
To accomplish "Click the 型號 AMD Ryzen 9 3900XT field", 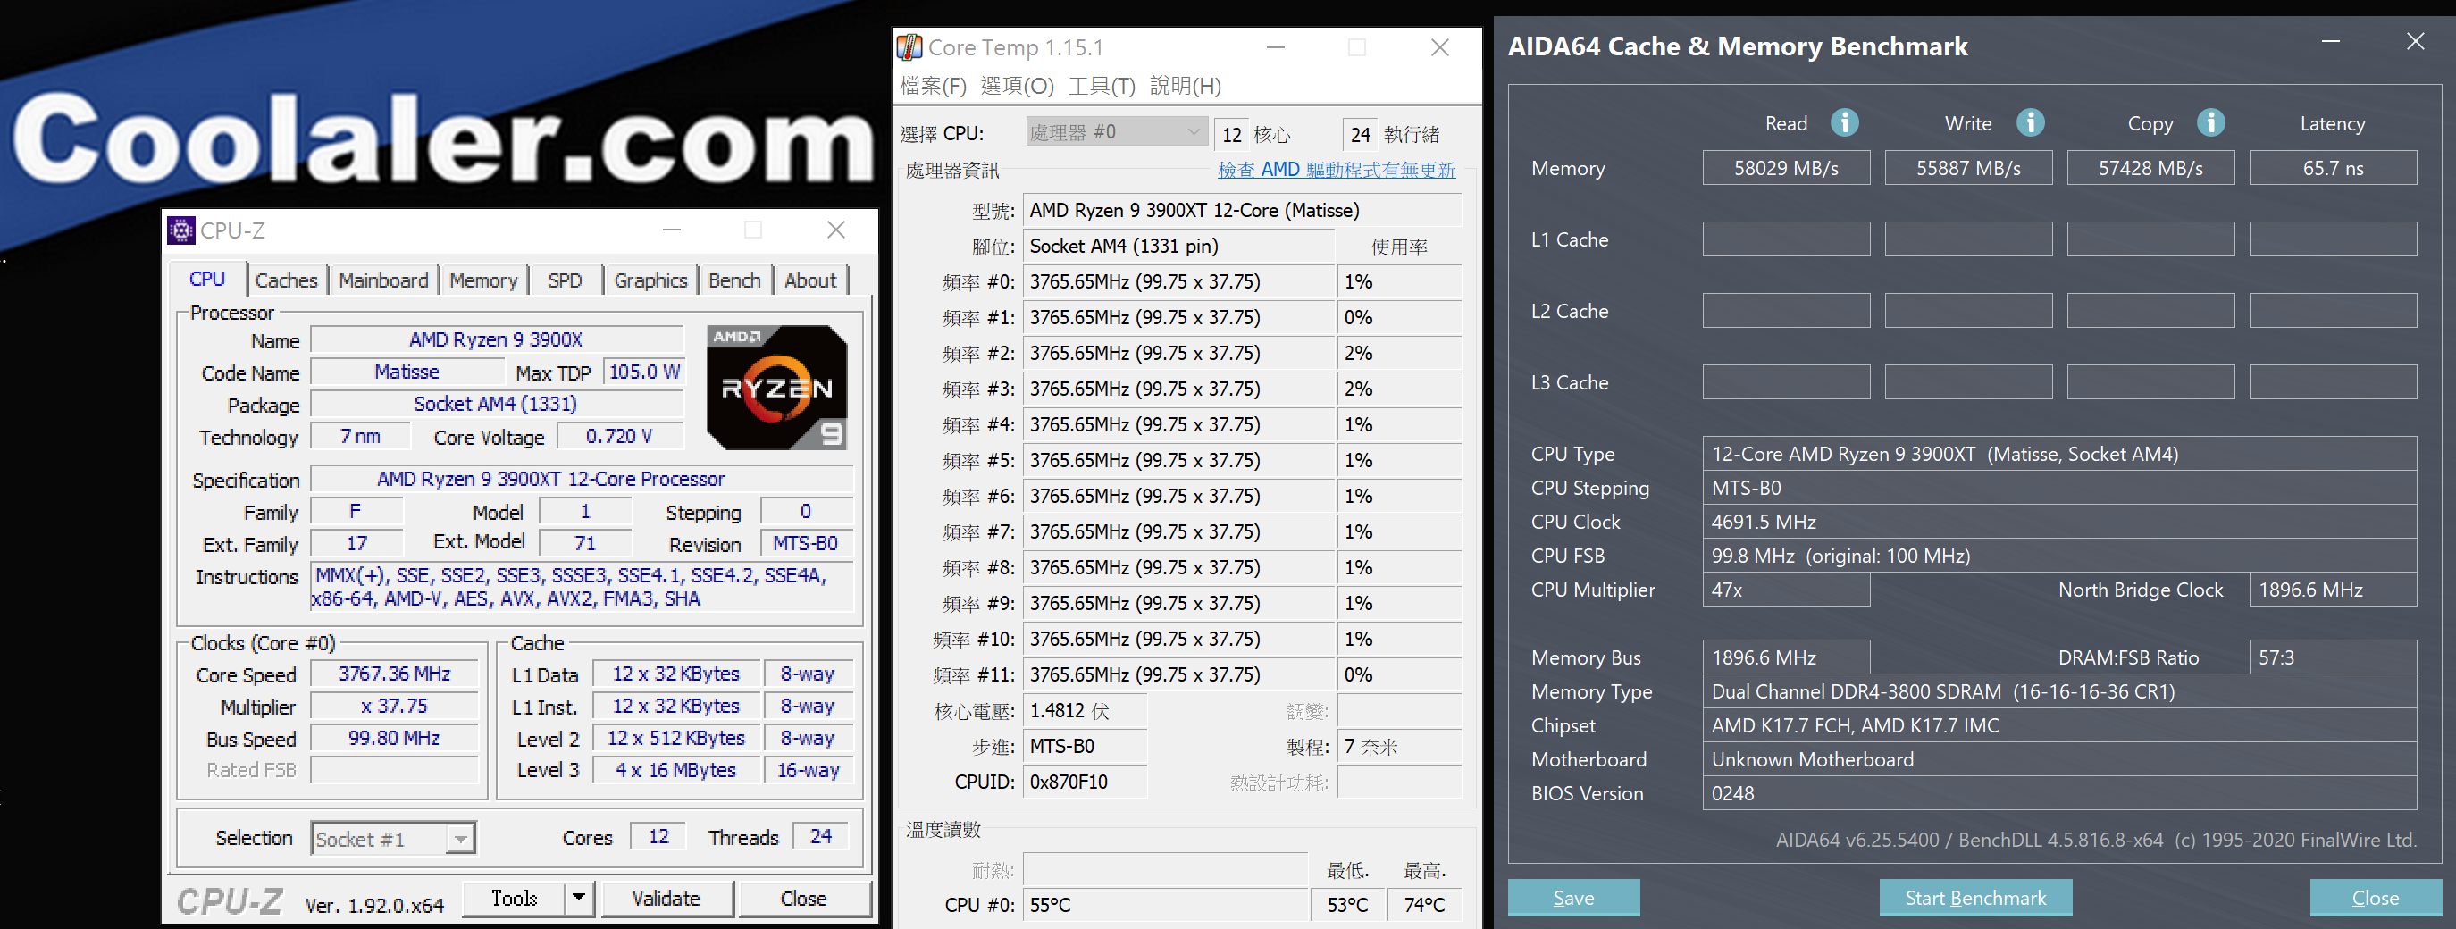I will click(1241, 211).
